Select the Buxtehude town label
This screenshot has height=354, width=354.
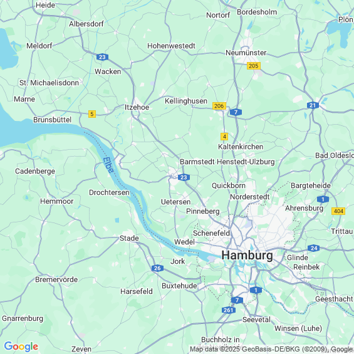tap(179, 286)
